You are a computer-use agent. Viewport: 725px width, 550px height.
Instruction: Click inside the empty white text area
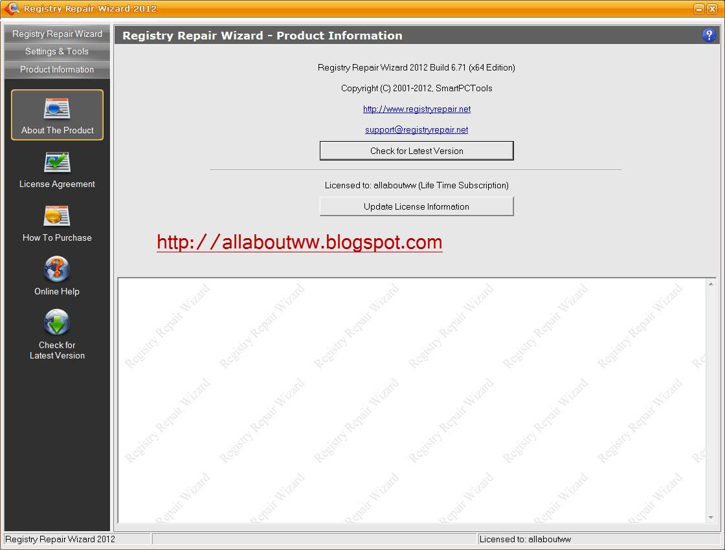412,401
